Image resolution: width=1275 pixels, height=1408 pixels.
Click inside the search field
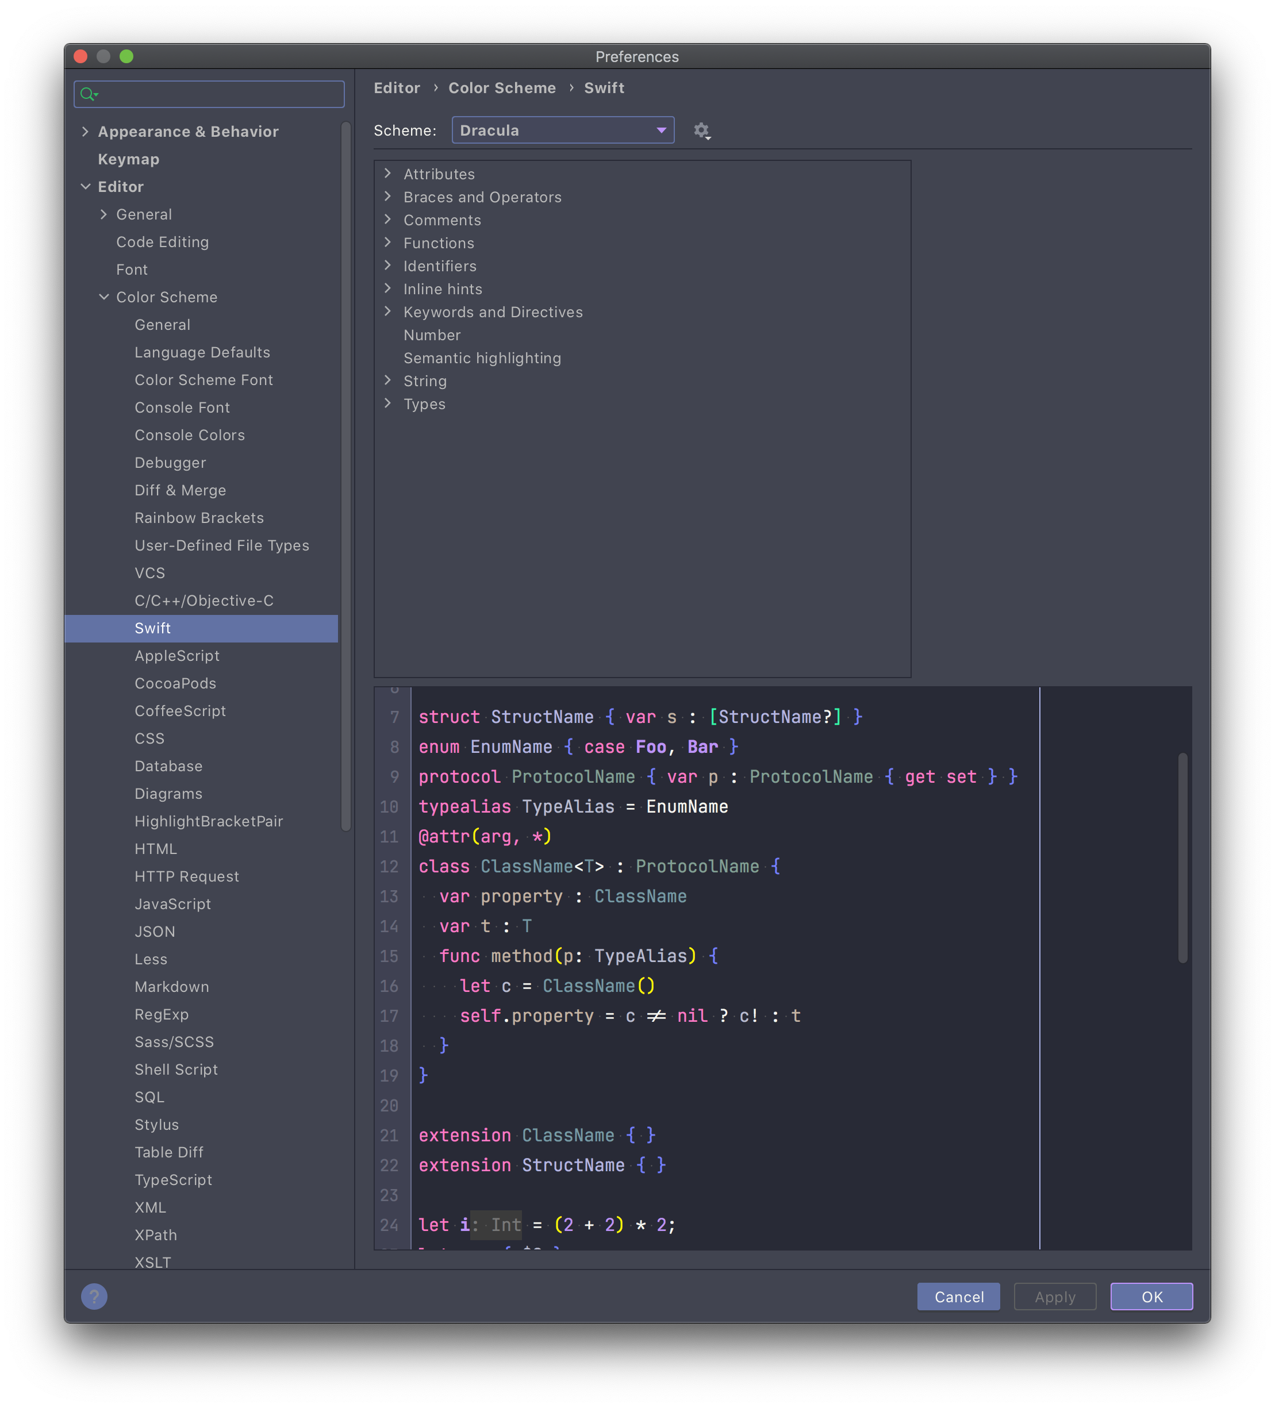point(210,94)
